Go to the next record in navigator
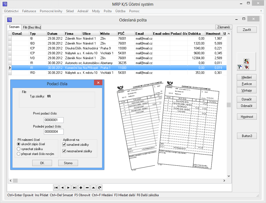266x203 pixels. pos(69,188)
